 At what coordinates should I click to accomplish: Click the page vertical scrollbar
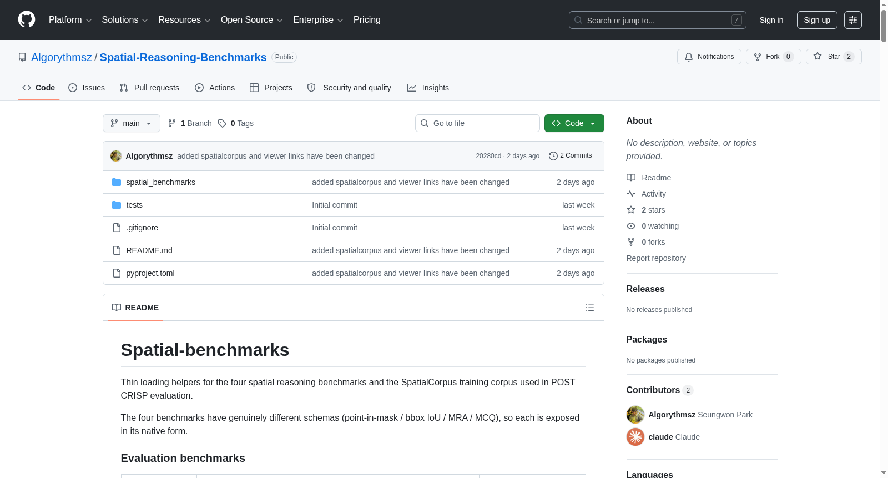click(x=884, y=239)
